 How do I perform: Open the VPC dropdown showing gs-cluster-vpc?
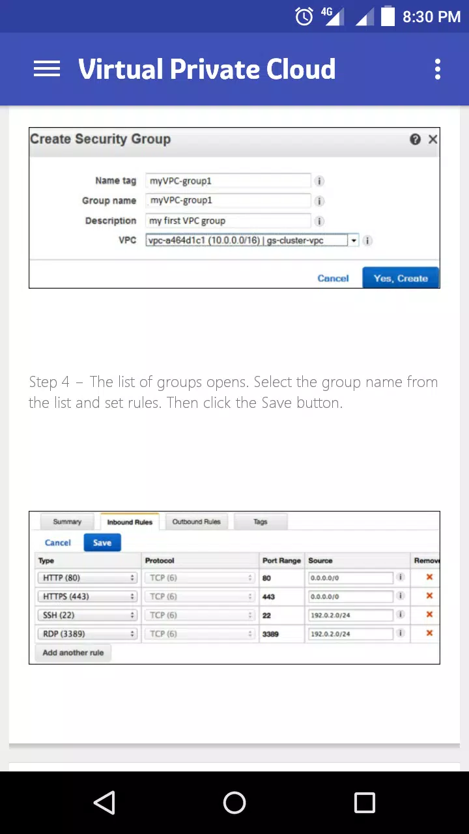pyautogui.click(x=253, y=240)
